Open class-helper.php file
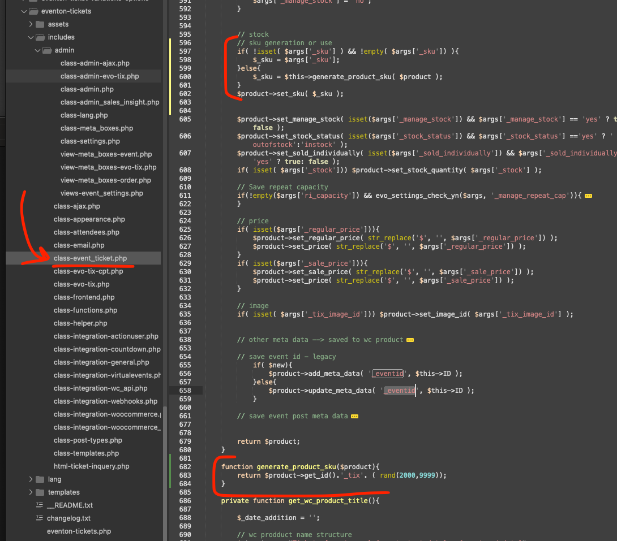Image resolution: width=617 pixels, height=541 pixels. point(80,323)
